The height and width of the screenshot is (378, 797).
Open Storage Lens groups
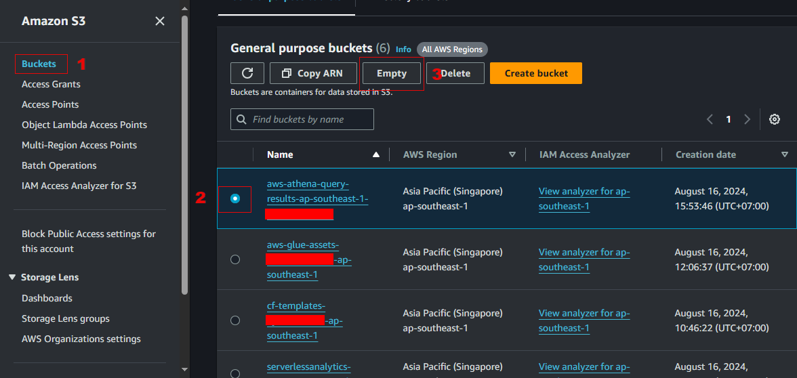(66, 318)
